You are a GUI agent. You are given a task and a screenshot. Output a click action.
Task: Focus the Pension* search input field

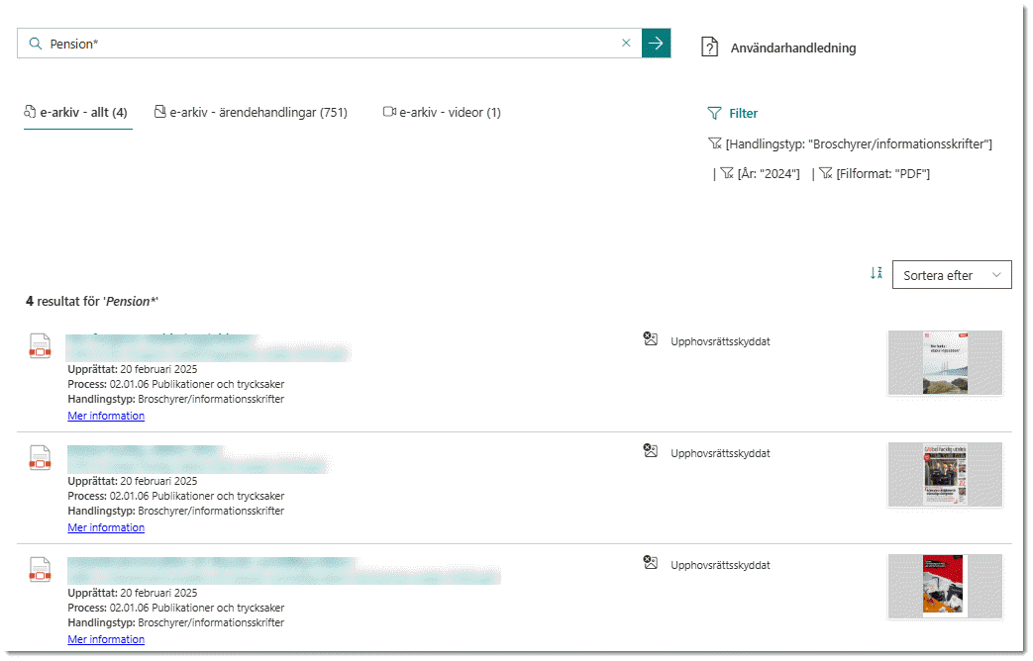[330, 44]
